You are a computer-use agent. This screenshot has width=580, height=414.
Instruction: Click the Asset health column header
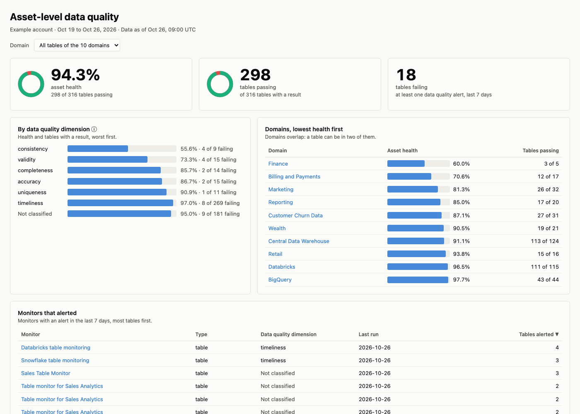click(402, 151)
